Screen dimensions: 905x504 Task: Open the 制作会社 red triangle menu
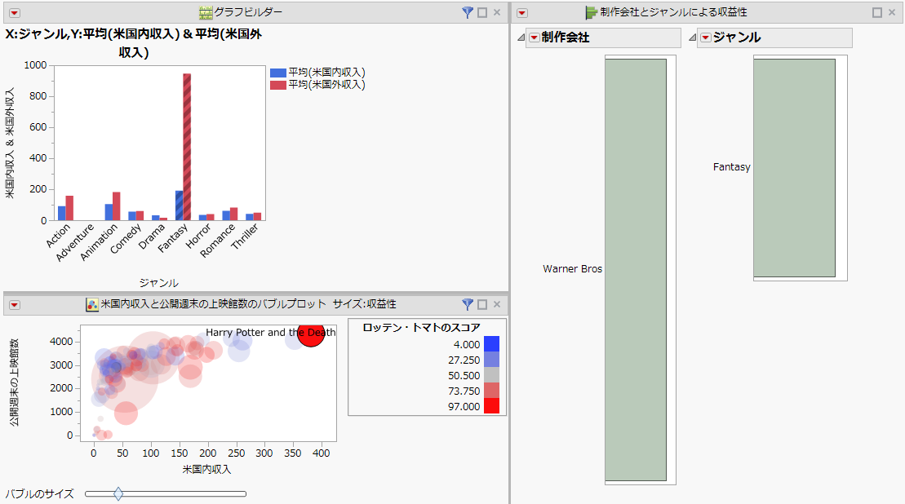pos(535,38)
